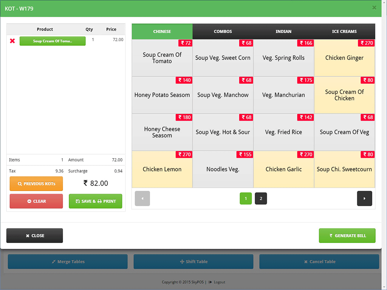
Task: Select menu page 1
Action: [246, 199]
